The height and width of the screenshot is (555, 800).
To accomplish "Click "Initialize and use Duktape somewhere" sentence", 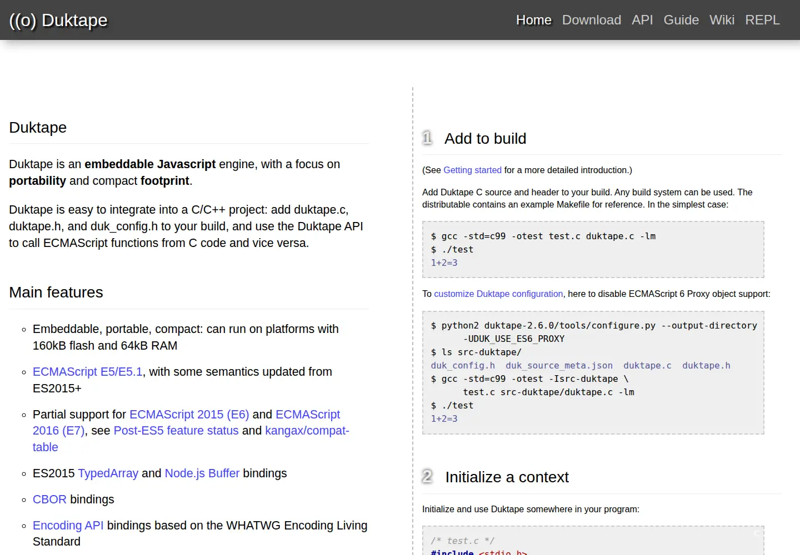I will [531, 509].
